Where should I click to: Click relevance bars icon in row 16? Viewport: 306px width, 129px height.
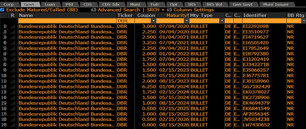13,109
